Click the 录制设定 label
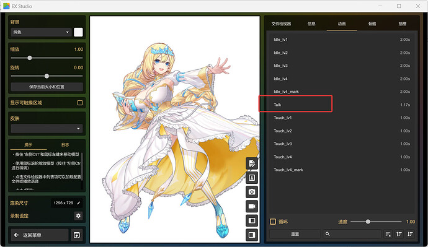428x247 pixels. [19, 216]
